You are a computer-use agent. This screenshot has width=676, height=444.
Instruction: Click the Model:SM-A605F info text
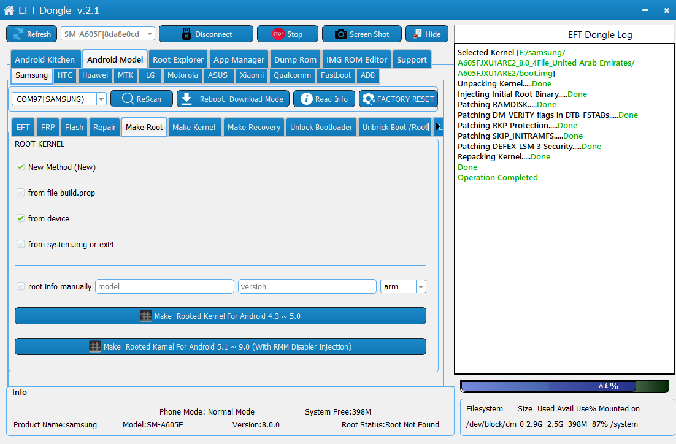pos(153,424)
